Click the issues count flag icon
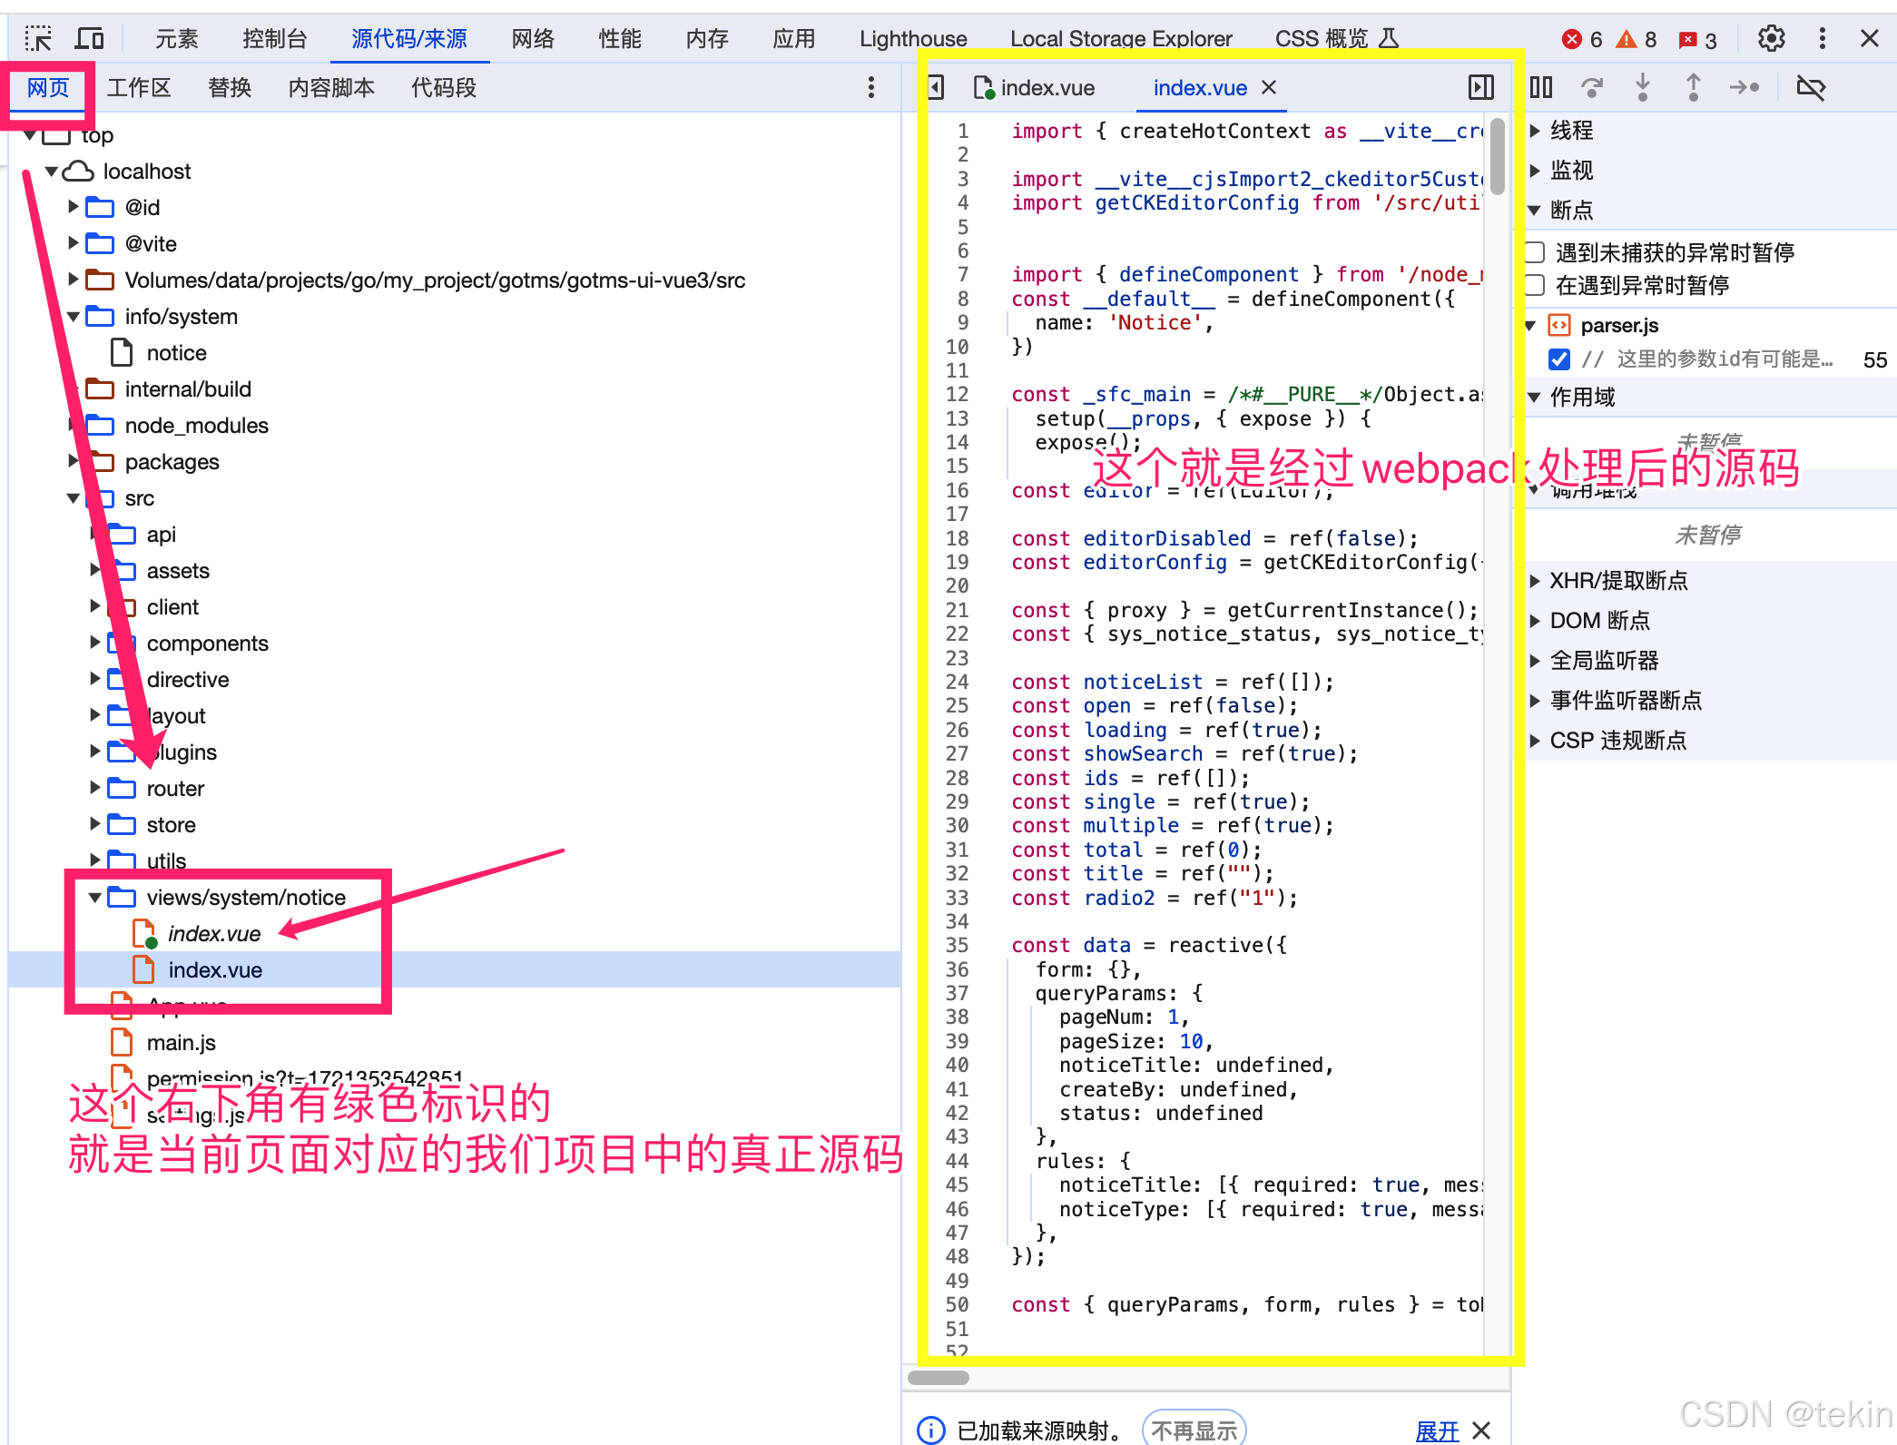The image size is (1897, 1445). (1697, 39)
